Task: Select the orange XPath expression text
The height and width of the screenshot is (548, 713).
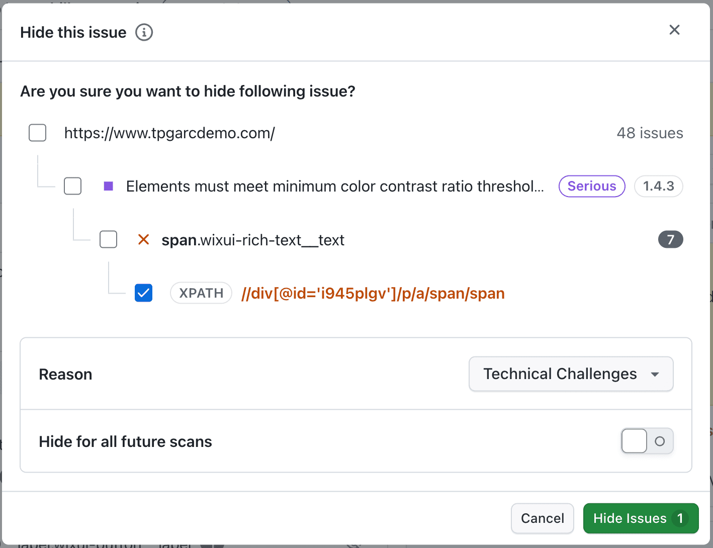Action: coord(373,293)
